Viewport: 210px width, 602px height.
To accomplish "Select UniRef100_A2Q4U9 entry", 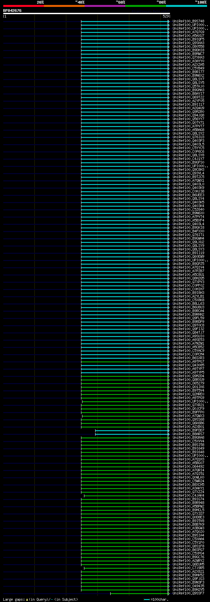I will pyautogui.click(x=188, y=108).
